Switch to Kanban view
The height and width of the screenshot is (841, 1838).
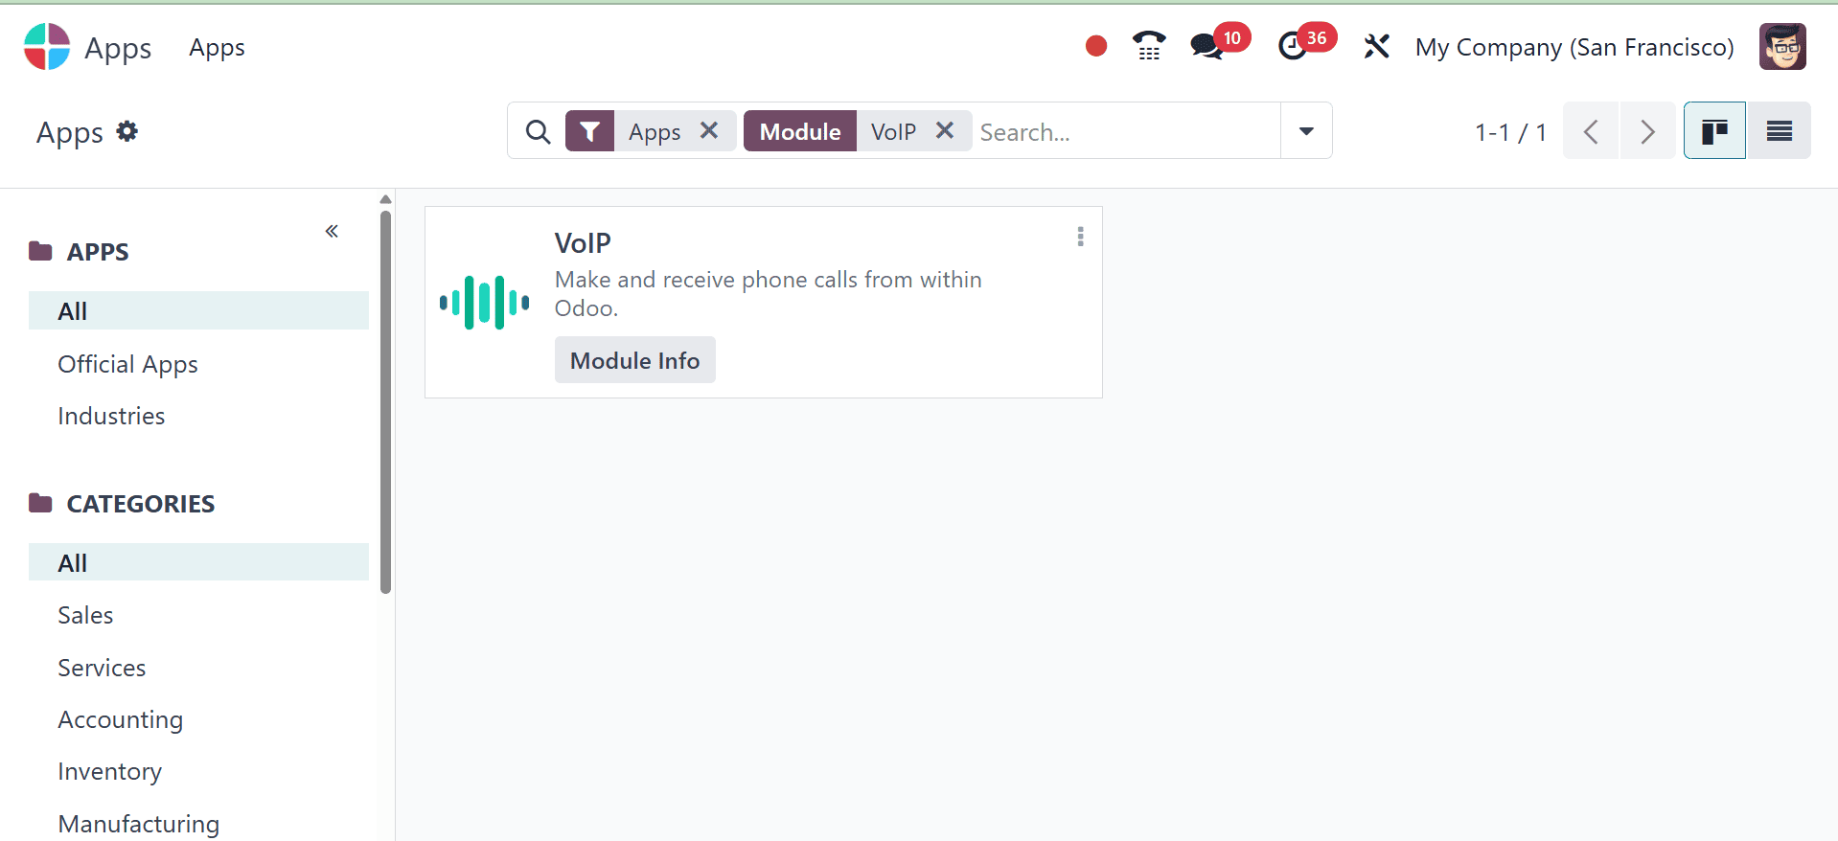[1714, 131]
